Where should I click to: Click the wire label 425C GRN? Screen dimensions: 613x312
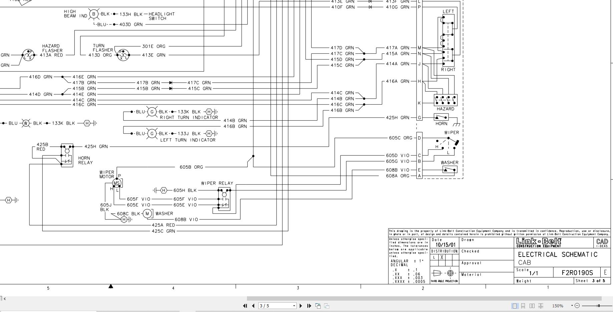click(164, 231)
